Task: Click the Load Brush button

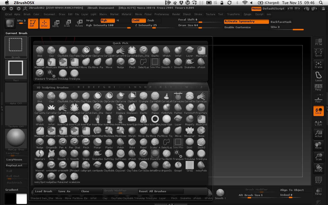Action: click(46, 191)
